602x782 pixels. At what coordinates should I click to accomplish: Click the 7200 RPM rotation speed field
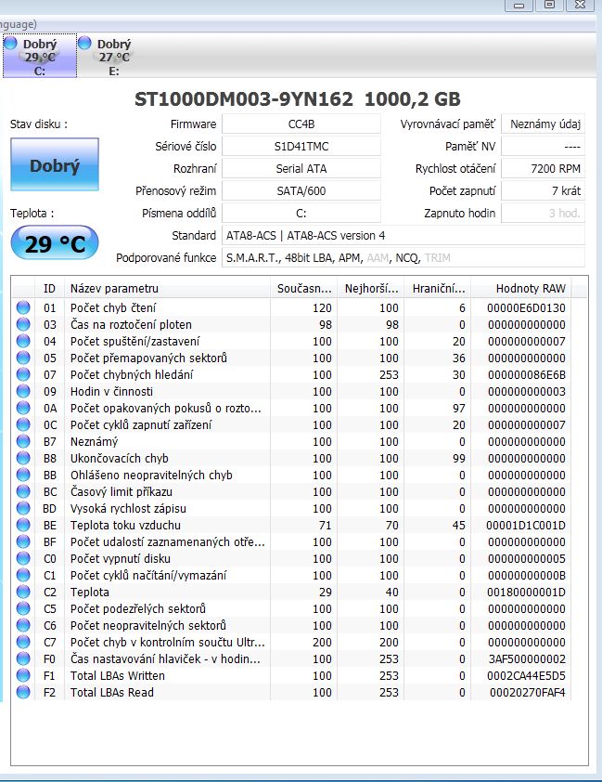(543, 169)
